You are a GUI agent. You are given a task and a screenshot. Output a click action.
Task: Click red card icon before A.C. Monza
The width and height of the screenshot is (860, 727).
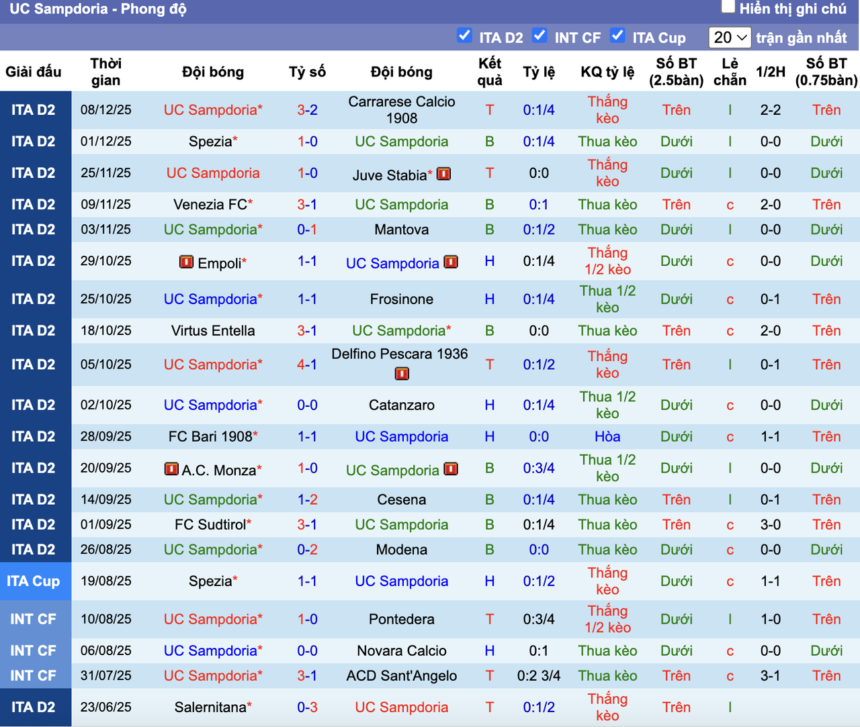tap(171, 469)
